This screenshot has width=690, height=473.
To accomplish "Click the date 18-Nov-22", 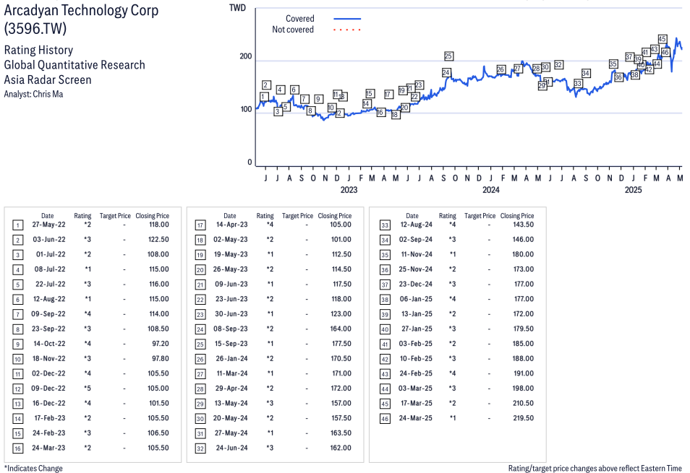I will pos(49,359).
